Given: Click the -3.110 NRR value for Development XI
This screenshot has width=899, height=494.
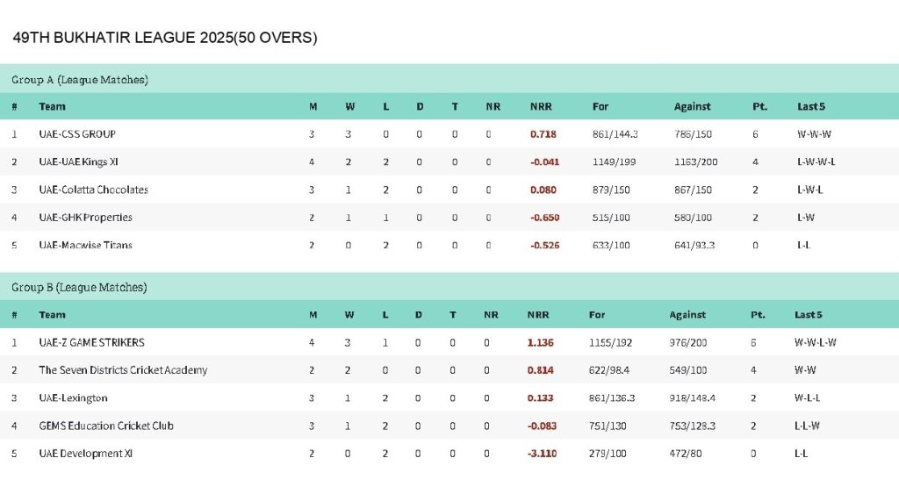Looking at the screenshot, I should pos(542,454).
